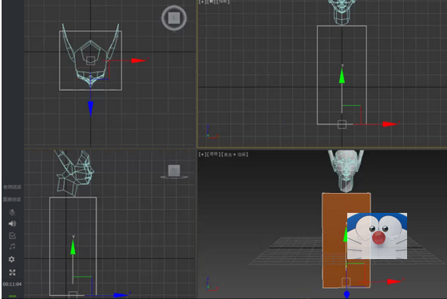
Task: Click the ViewCube in the Left viewport
Action: [x=174, y=171]
